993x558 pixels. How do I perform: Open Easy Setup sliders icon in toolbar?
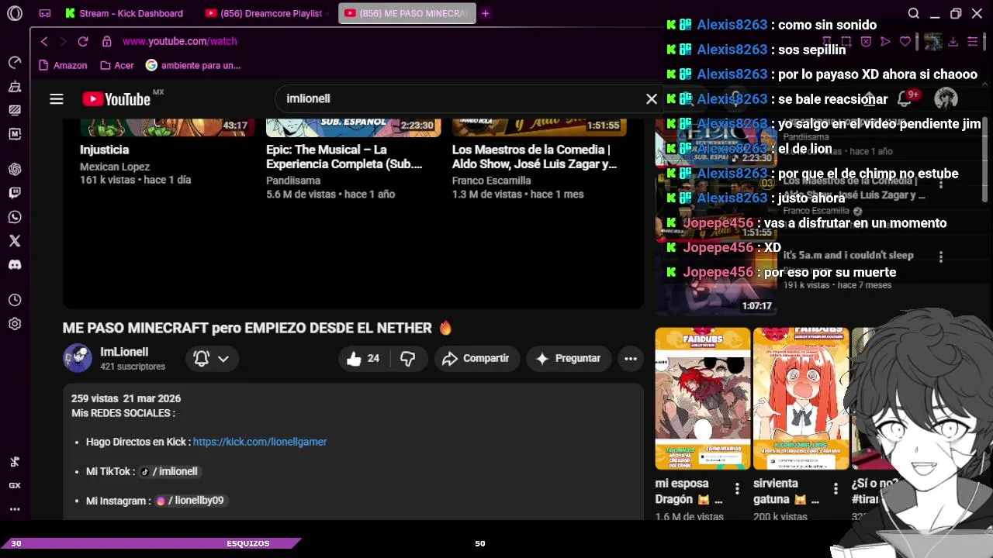[x=972, y=41]
